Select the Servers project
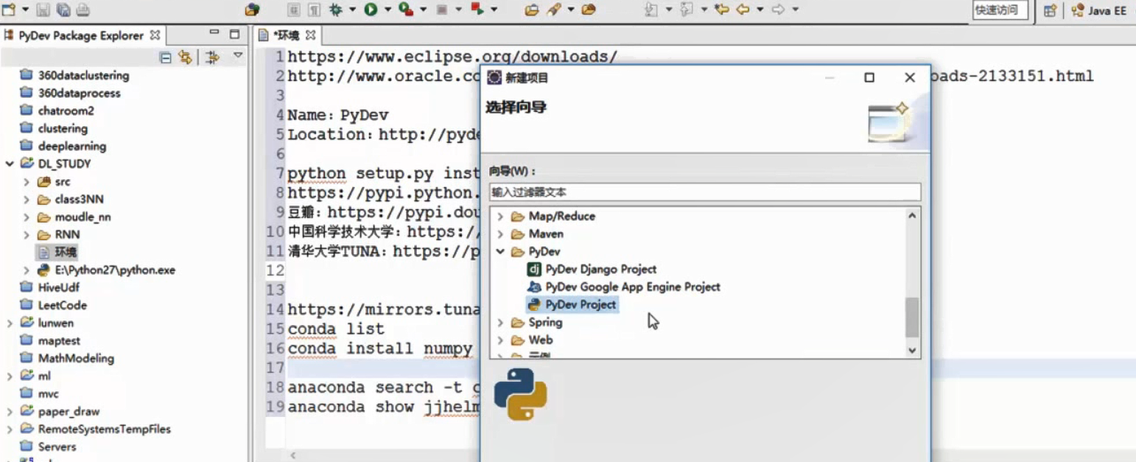1136x462 pixels. click(48, 447)
